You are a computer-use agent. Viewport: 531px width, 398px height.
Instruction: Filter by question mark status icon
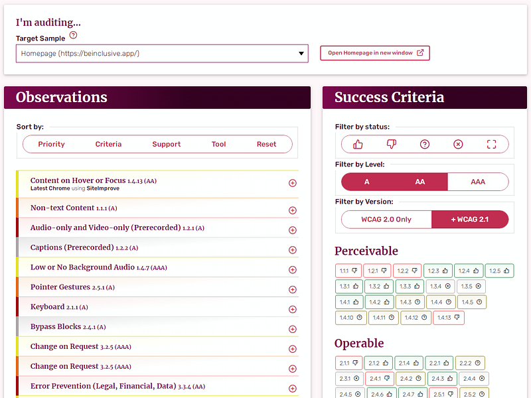(425, 145)
